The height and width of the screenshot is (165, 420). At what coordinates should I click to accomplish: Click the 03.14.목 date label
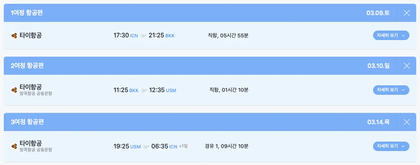378,122
